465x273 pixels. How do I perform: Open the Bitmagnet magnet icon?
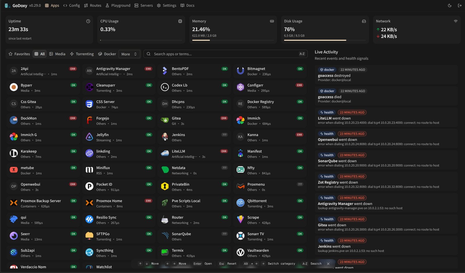coord(240,71)
